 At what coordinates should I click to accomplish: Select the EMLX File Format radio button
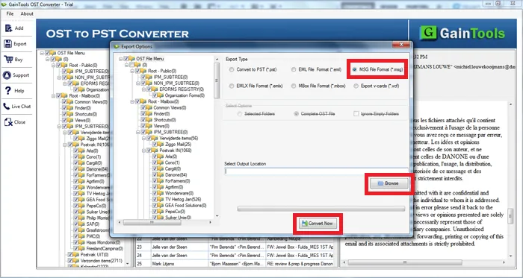tap(232, 86)
